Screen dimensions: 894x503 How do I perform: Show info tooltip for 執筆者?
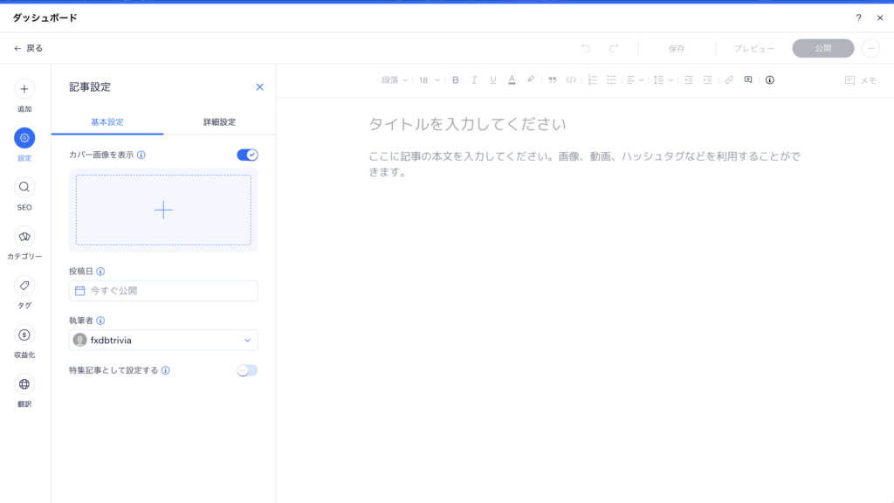(x=100, y=320)
